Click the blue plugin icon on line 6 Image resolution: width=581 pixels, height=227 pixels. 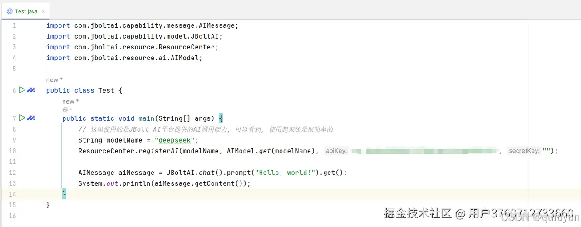[x=31, y=90]
